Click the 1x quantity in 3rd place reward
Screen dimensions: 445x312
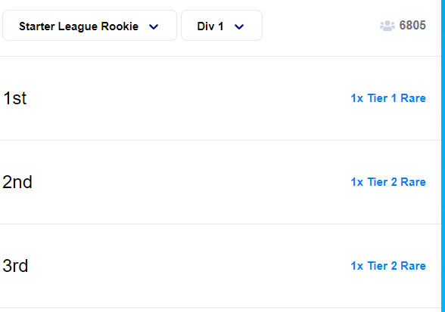[x=356, y=266]
